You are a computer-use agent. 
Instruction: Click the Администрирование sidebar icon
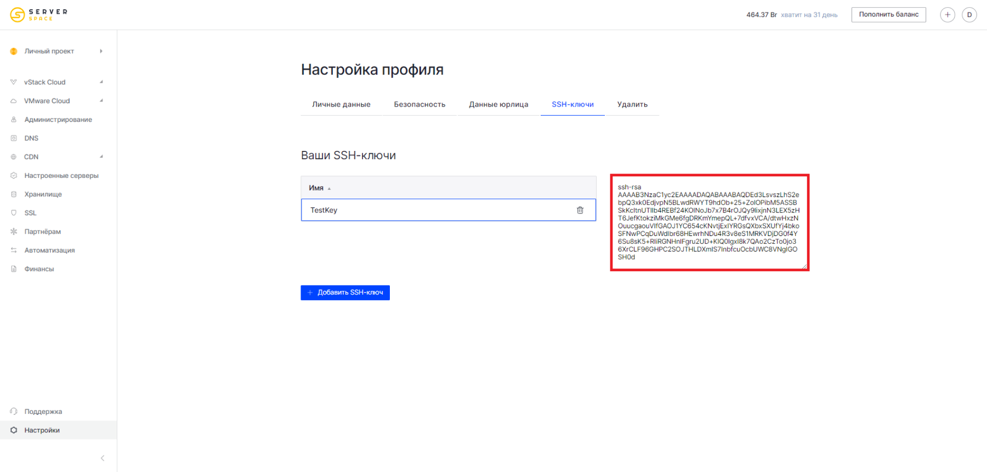pos(14,120)
